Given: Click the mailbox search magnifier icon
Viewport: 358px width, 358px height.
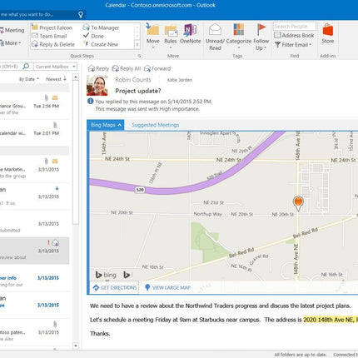Looking at the screenshot, I should coord(26,67).
